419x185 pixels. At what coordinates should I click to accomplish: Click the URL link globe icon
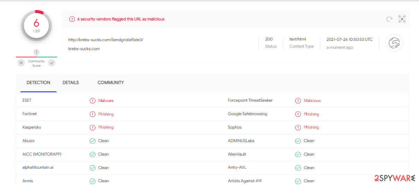394,43
